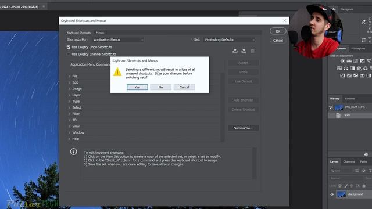Click Cancel in the warning dialog
The width and height of the screenshot is (372, 209).
[184, 87]
